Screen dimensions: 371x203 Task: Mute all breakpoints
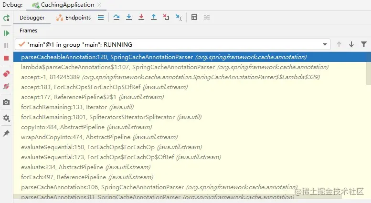pyautogui.click(x=6, y=86)
